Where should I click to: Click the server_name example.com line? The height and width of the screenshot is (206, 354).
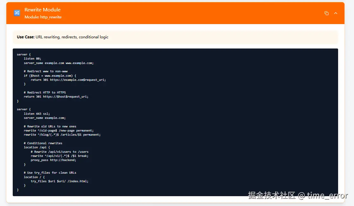[58, 63]
